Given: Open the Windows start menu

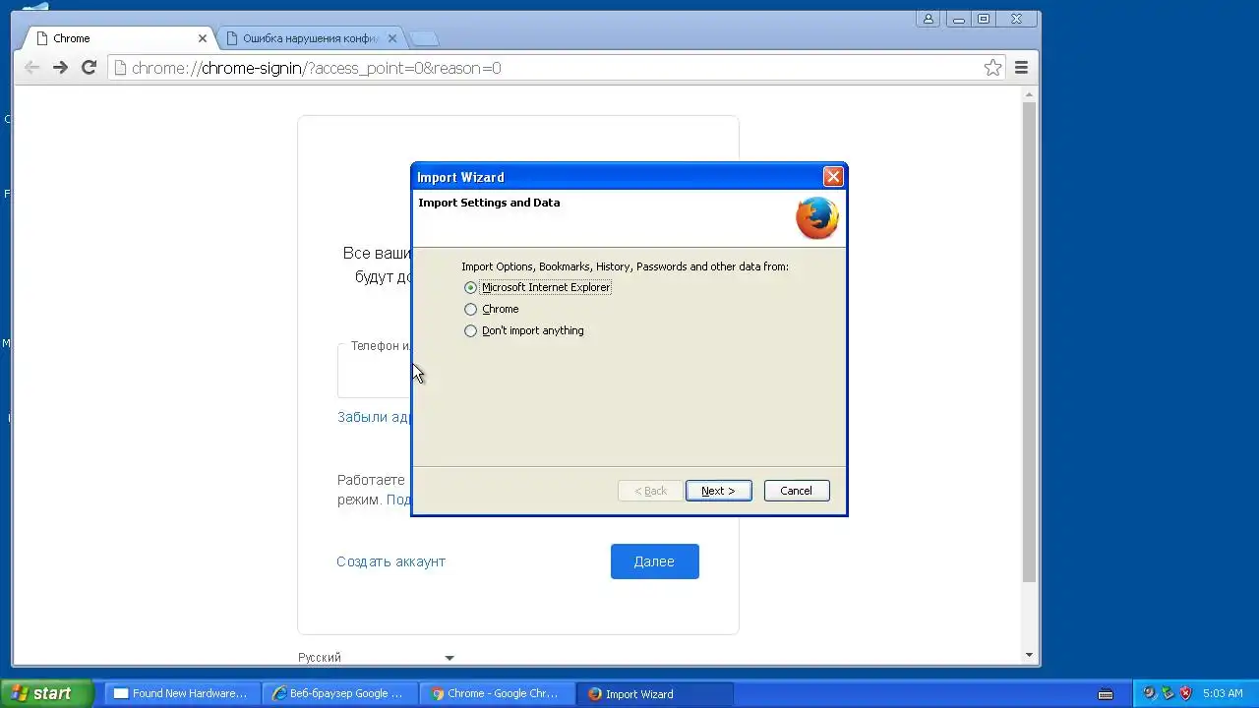Looking at the screenshot, I should click(46, 693).
